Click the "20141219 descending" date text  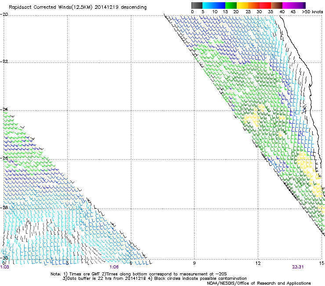click(x=121, y=7)
